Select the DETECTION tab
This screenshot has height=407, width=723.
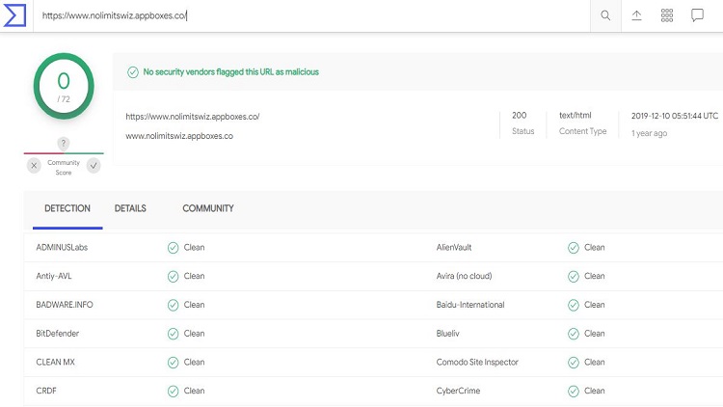(x=67, y=208)
